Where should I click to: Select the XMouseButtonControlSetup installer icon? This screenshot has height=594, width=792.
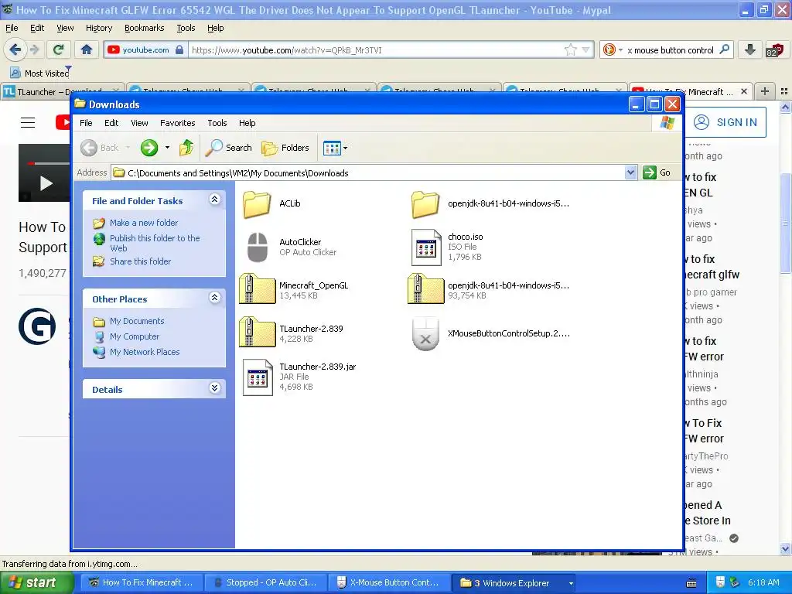[x=426, y=334]
